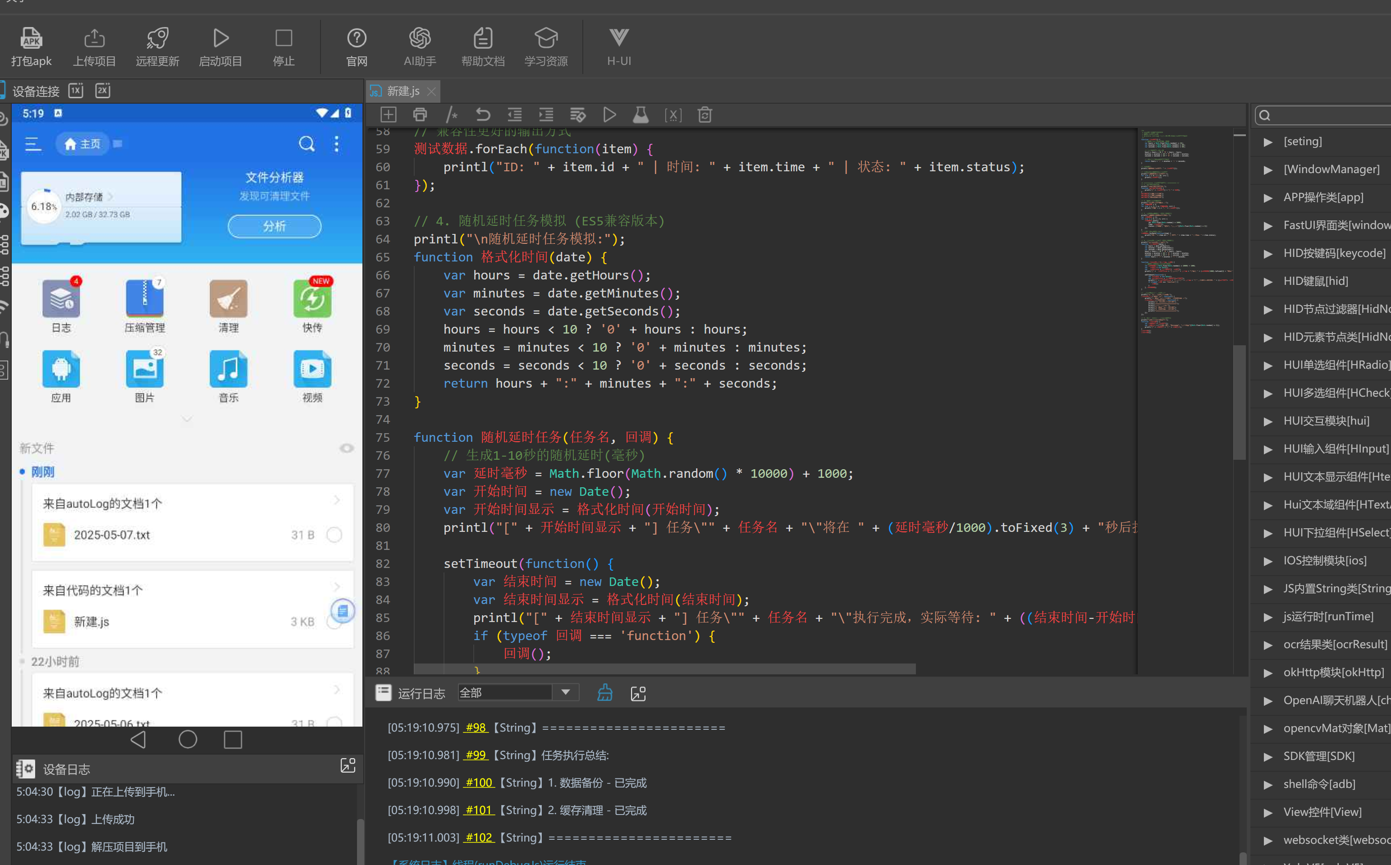The width and height of the screenshot is (1391, 865).
Task: Click the outdent icon in editor toolbar
Action: (x=515, y=115)
